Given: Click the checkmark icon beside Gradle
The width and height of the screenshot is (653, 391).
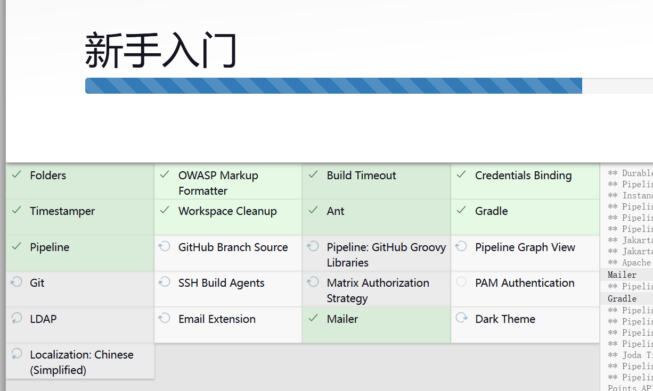Looking at the screenshot, I should [461, 210].
